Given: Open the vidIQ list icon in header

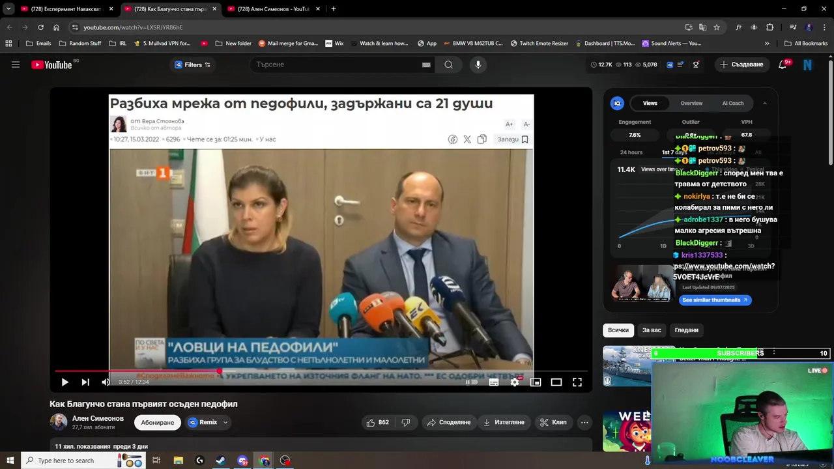Looking at the screenshot, I should click(x=681, y=64).
